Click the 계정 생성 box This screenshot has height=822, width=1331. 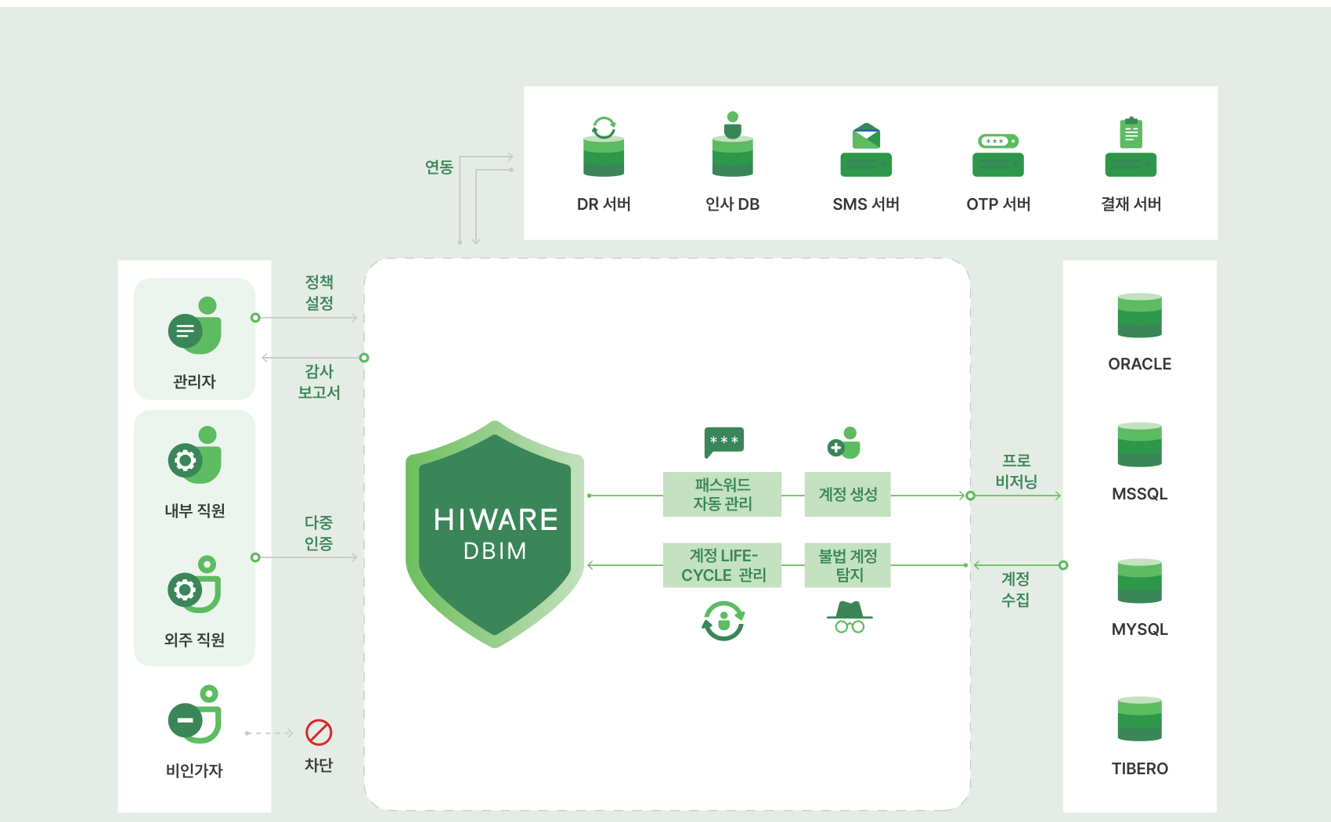point(847,494)
